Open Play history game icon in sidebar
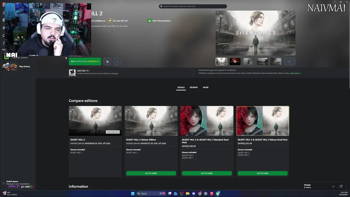350x197 pixels. (x=10, y=66)
